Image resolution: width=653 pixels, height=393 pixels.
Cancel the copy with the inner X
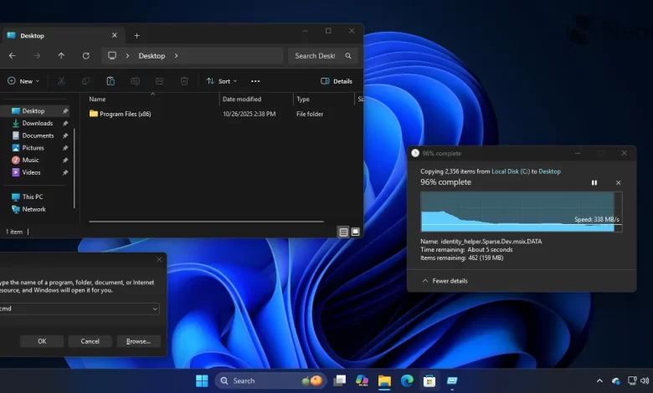click(618, 182)
